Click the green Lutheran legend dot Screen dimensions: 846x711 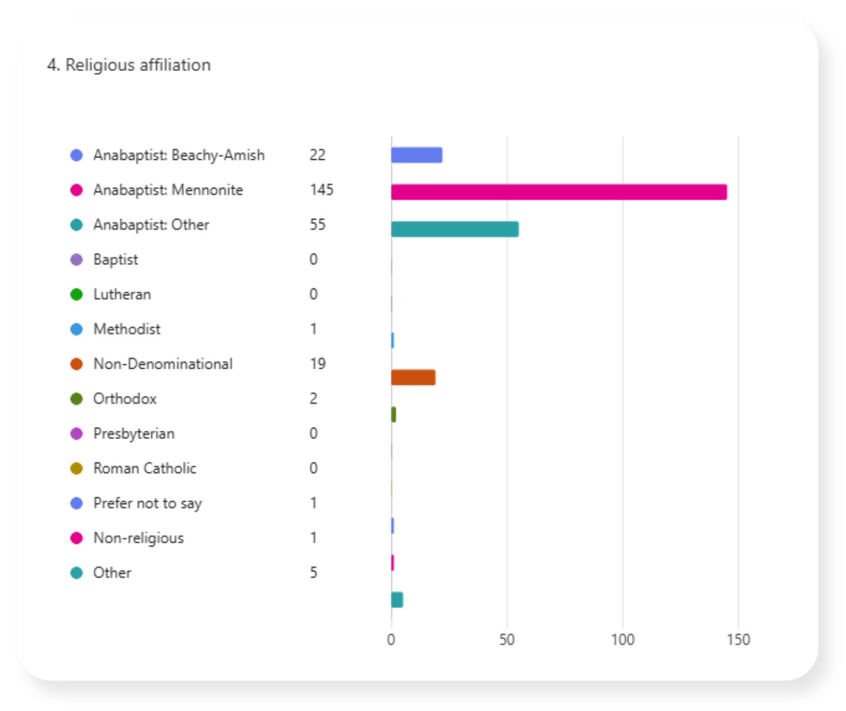[x=76, y=295]
